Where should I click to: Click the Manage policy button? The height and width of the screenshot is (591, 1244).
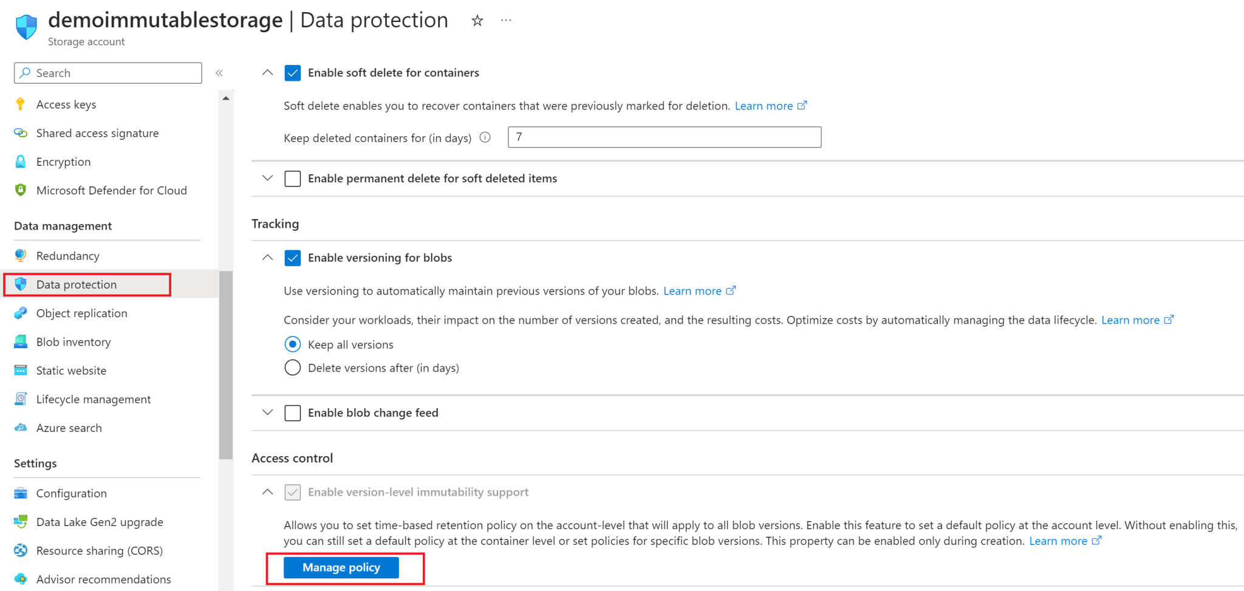pos(340,567)
